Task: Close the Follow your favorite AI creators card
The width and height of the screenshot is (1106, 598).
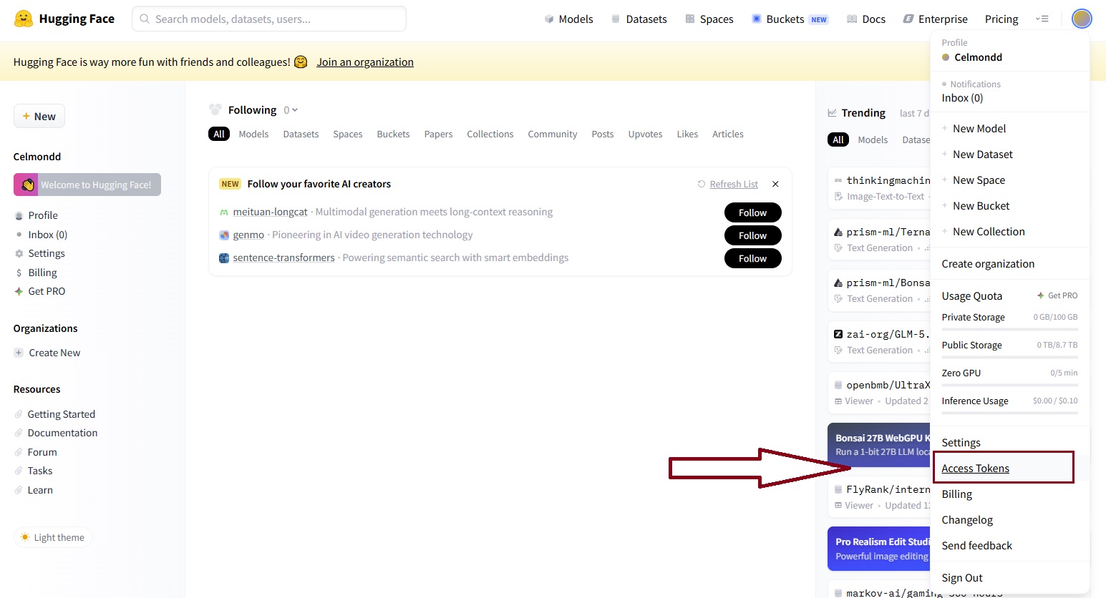Action: pos(775,184)
